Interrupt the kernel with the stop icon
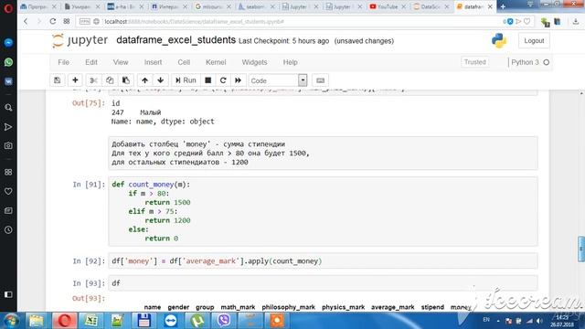 (208, 80)
